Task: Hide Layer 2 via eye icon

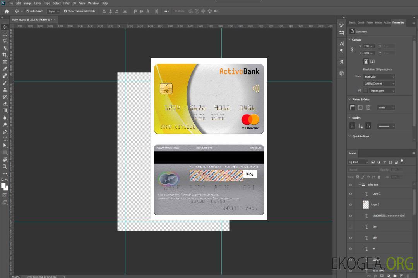Action: tap(351, 194)
